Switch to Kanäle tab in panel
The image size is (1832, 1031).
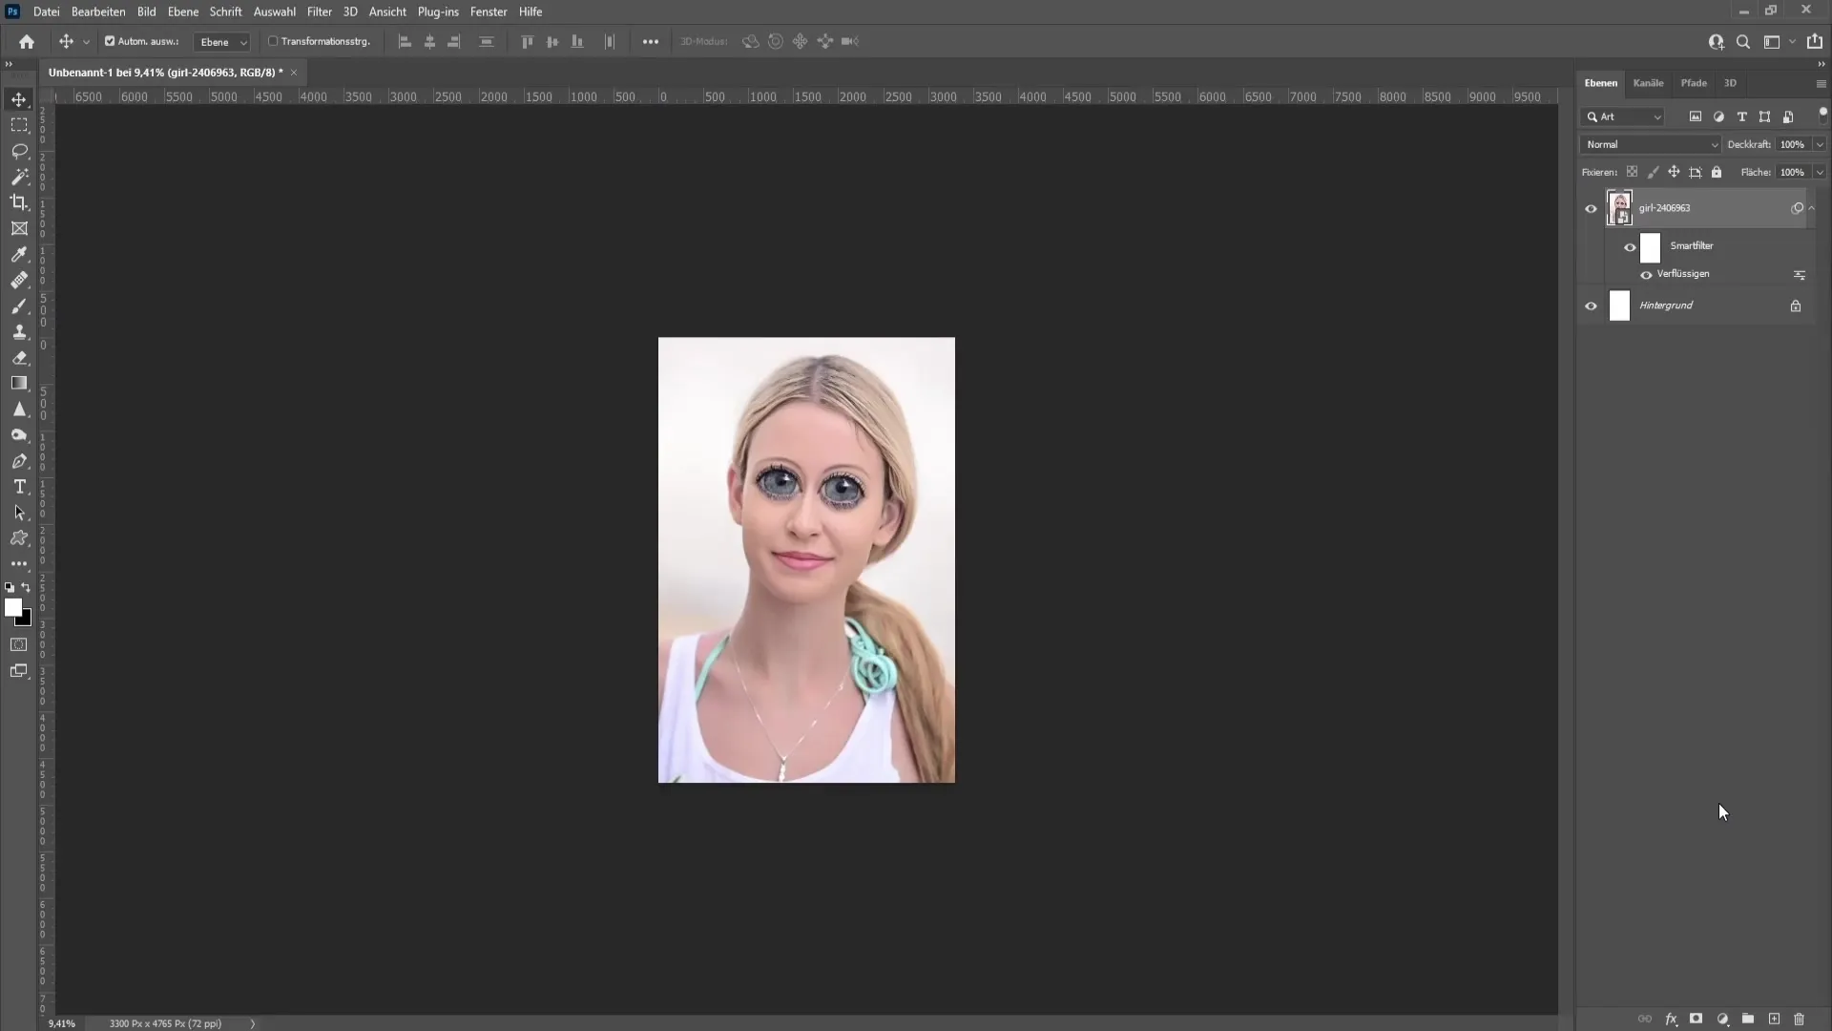click(1650, 83)
